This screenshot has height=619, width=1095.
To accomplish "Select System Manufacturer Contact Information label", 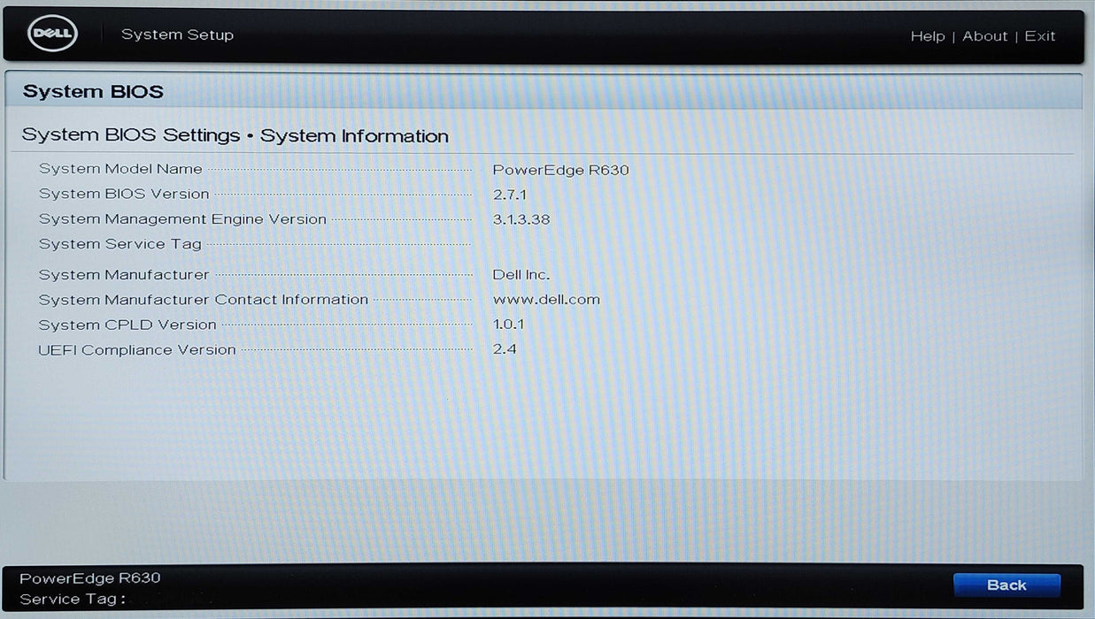I will coord(204,300).
